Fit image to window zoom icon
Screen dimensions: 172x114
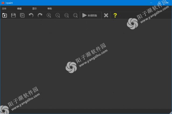pyautogui.click(x=75, y=15)
